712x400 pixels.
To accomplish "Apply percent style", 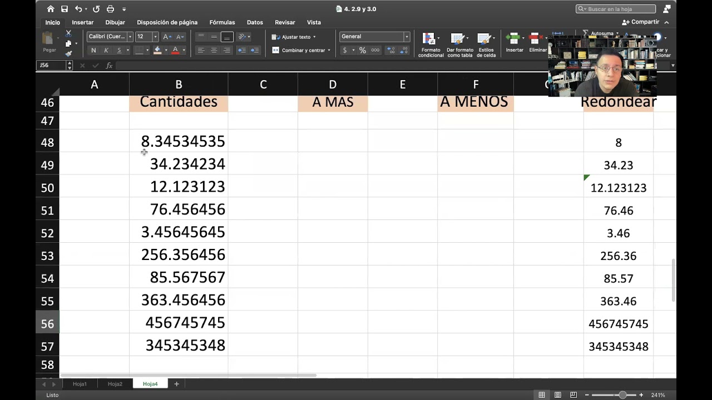I will [x=363, y=51].
